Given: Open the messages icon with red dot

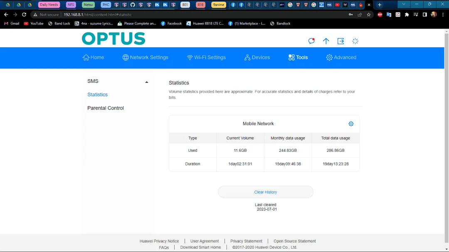Looking at the screenshot, I should (x=311, y=41).
